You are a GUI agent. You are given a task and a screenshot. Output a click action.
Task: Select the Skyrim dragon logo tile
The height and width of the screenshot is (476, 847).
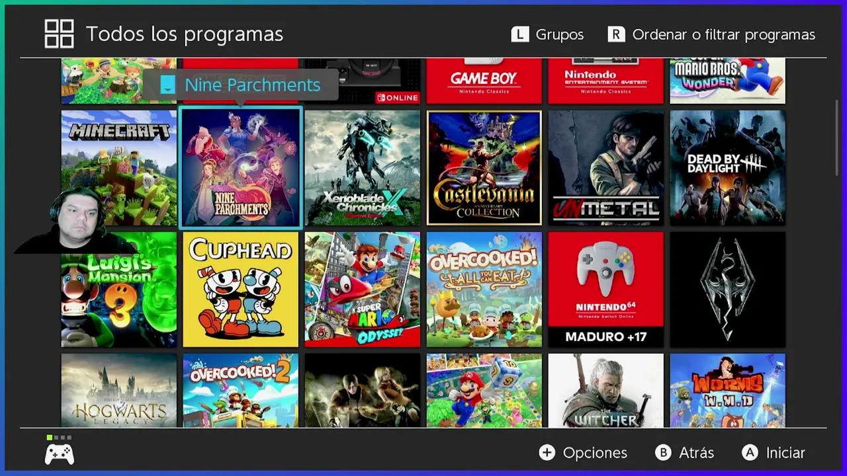[x=728, y=290]
